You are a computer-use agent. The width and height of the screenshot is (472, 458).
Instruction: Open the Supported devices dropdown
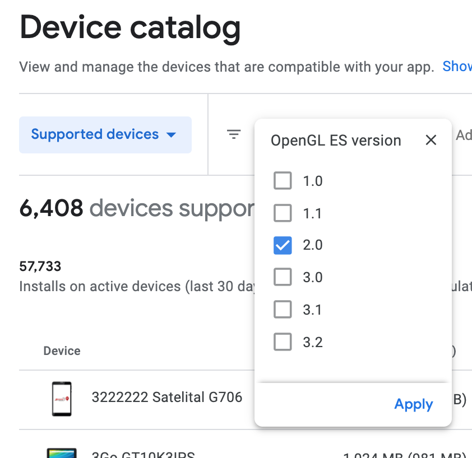(x=105, y=135)
